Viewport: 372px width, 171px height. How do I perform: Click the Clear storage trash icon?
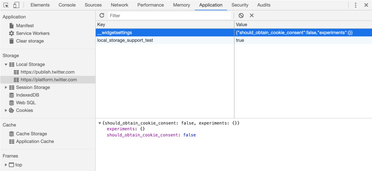(11, 41)
